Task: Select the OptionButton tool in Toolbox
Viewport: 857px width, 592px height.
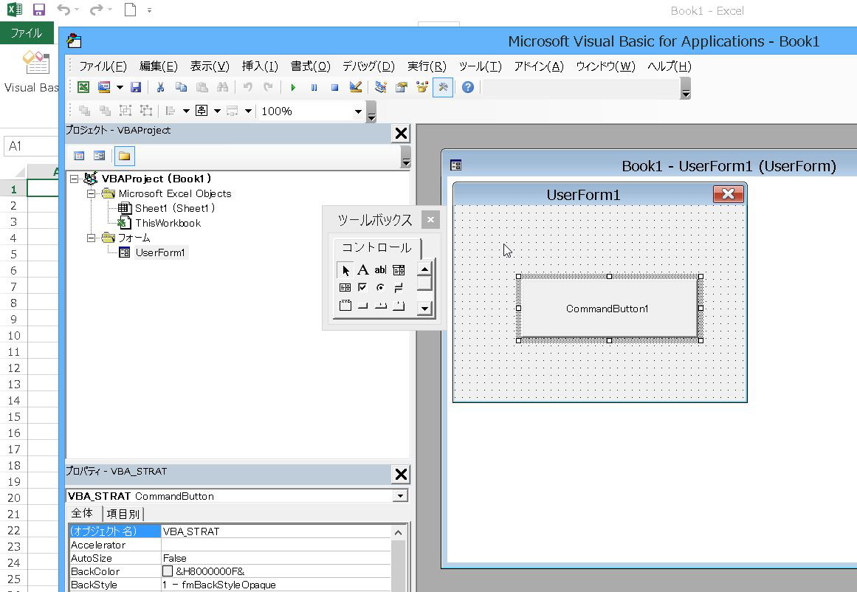Action: (x=380, y=288)
